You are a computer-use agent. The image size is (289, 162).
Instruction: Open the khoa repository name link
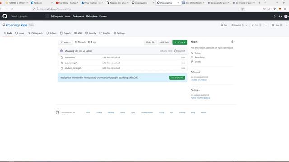coord(24,25)
